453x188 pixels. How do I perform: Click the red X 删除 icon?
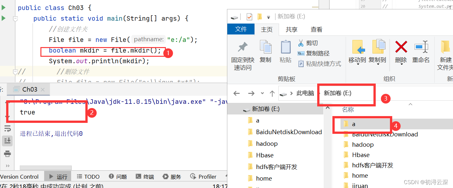pos(401,47)
